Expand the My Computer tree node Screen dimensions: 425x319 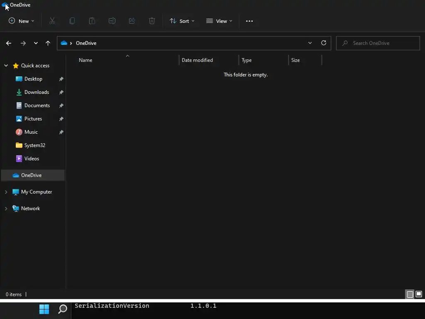[x=6, y=192]
